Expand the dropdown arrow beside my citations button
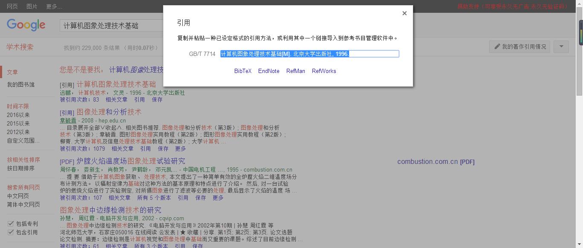The height and width of the screenshot is (248, 583). 561,47
